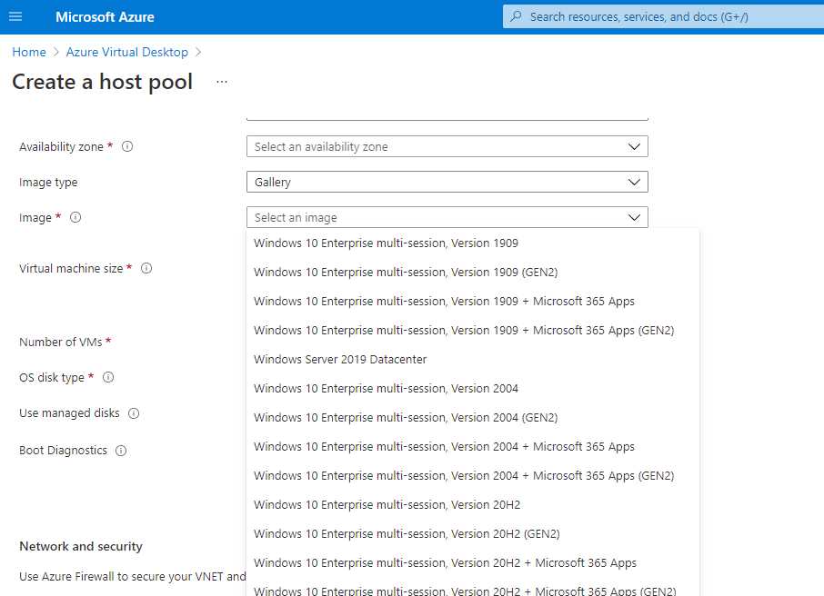Click the Availability zone label
This screenshot has height=596, width=824.
tap(62, 146)
